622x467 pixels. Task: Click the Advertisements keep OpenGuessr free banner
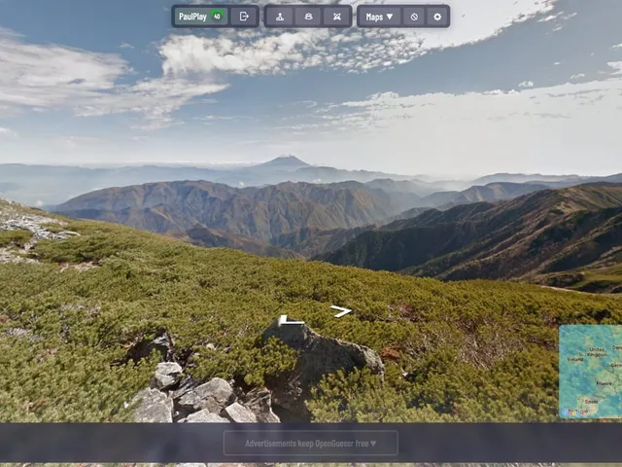(311, 444)
